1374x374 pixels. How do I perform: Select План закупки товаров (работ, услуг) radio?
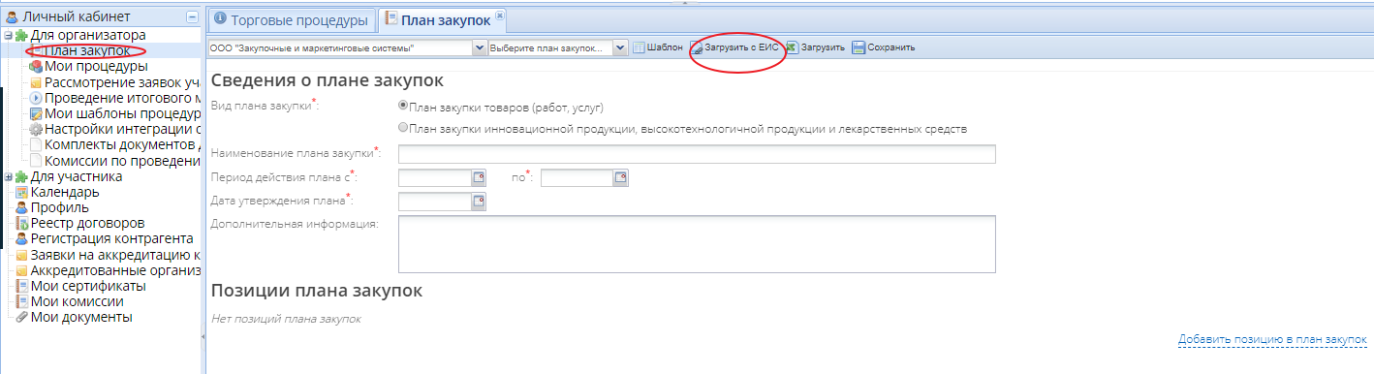[403, 106]
